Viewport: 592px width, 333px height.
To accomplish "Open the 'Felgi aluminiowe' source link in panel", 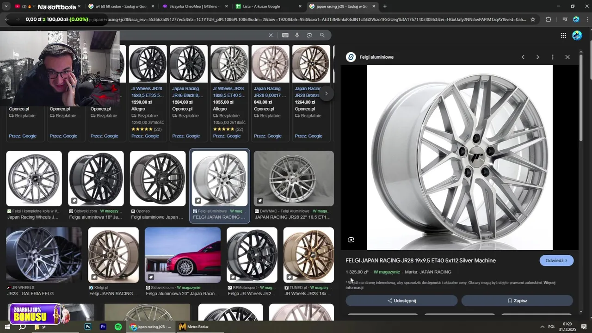I will point(376,57).
